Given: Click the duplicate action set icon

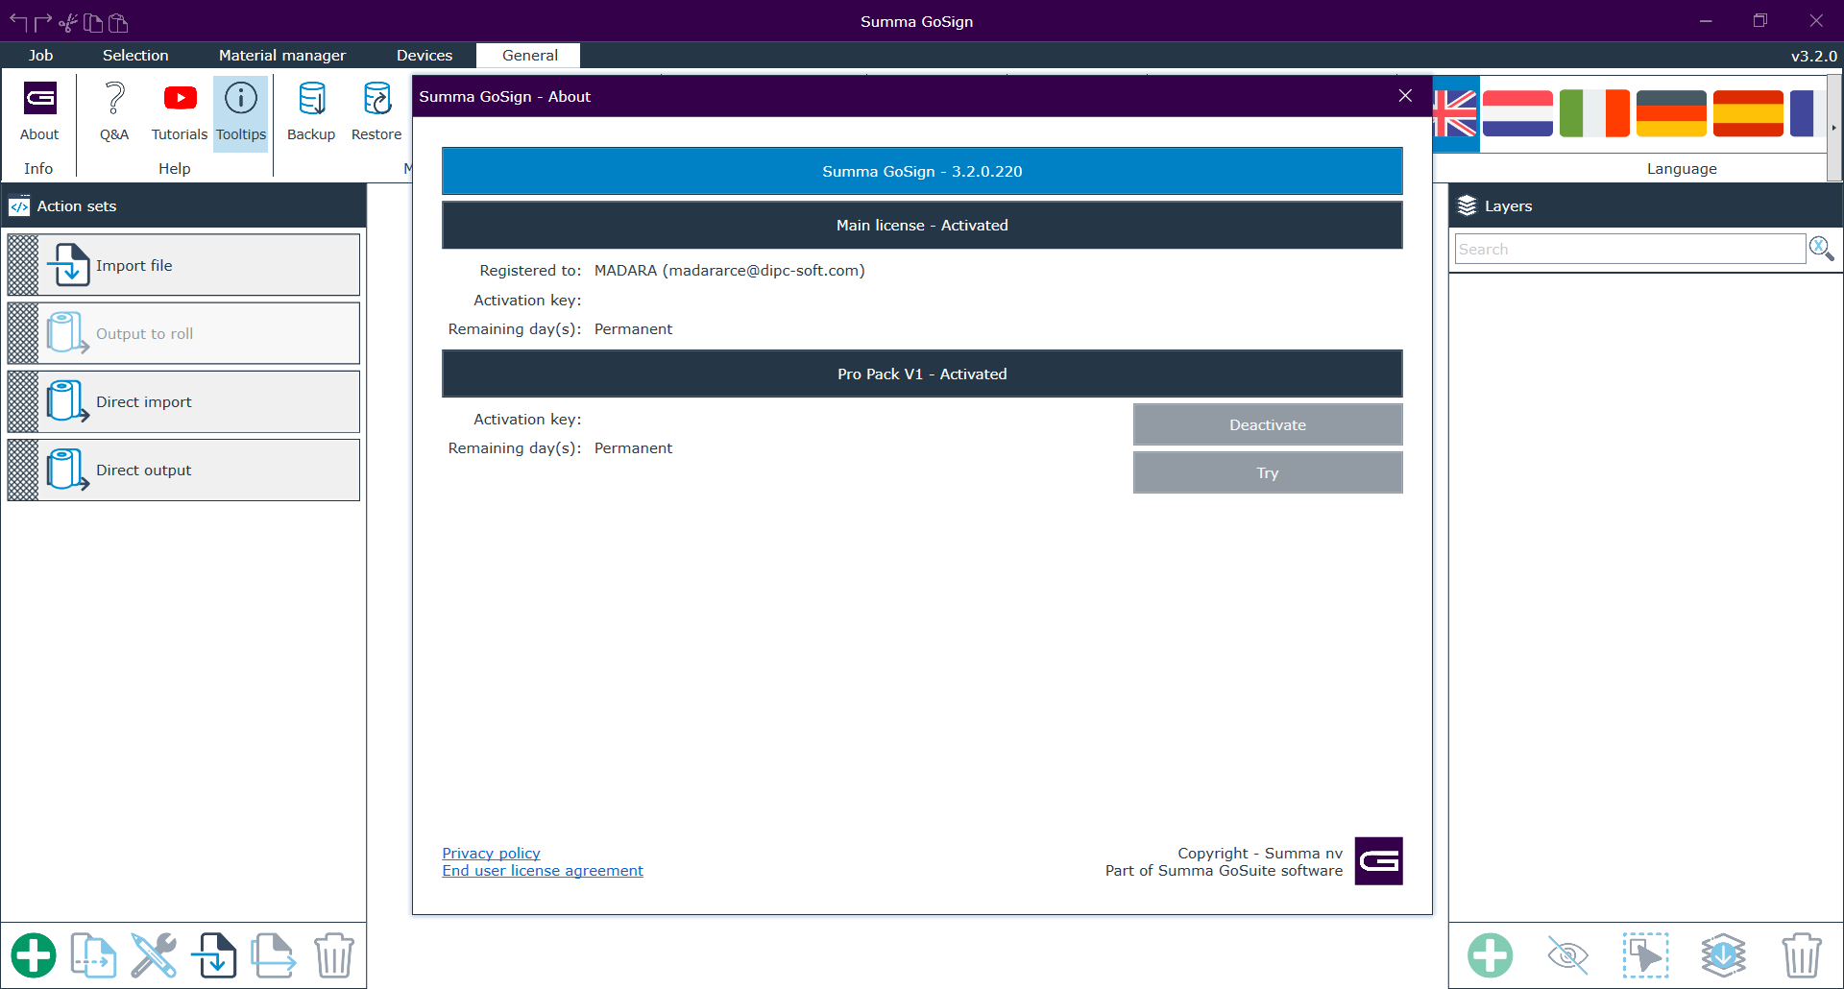Looking at the screenshot, I should [x=93, y=955].
